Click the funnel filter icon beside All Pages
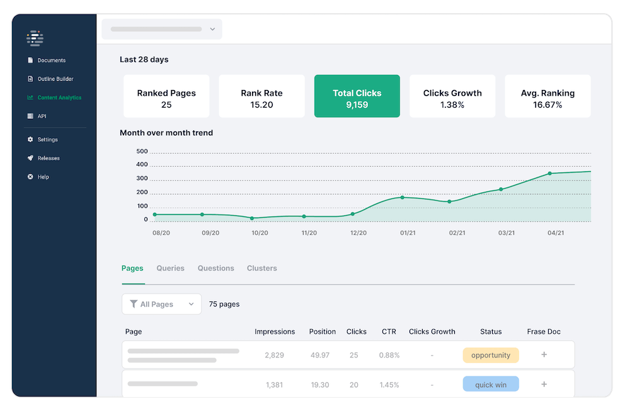630x416 pixels. 134,304
